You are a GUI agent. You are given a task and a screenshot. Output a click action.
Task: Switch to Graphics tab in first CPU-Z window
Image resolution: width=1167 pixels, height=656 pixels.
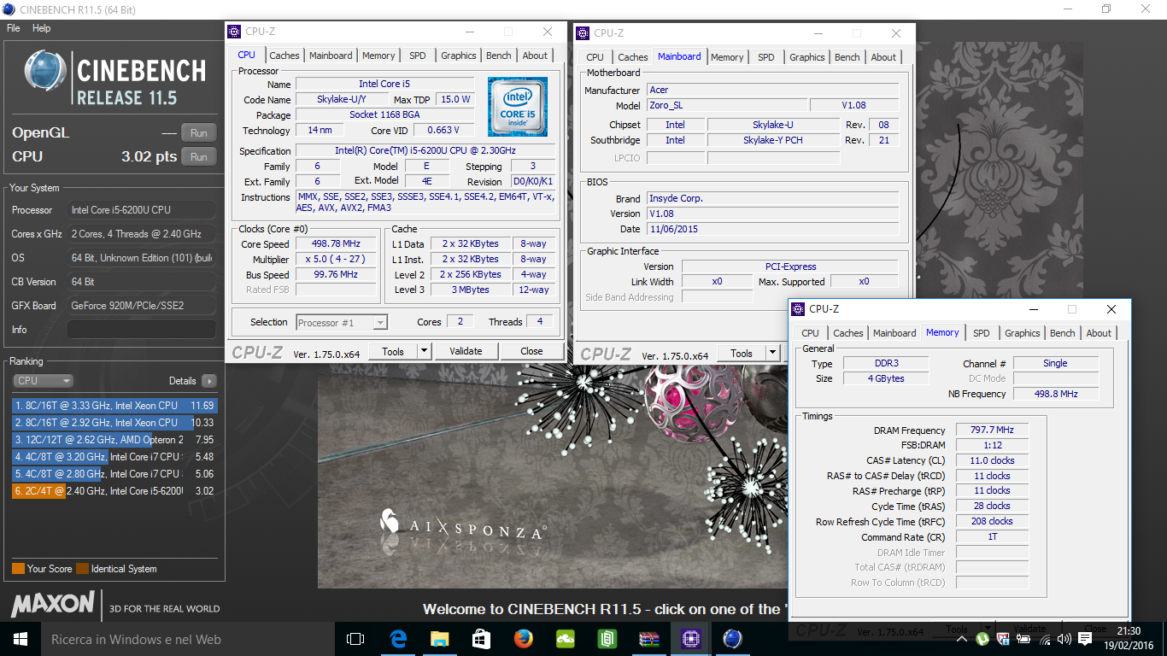[459, 56]
